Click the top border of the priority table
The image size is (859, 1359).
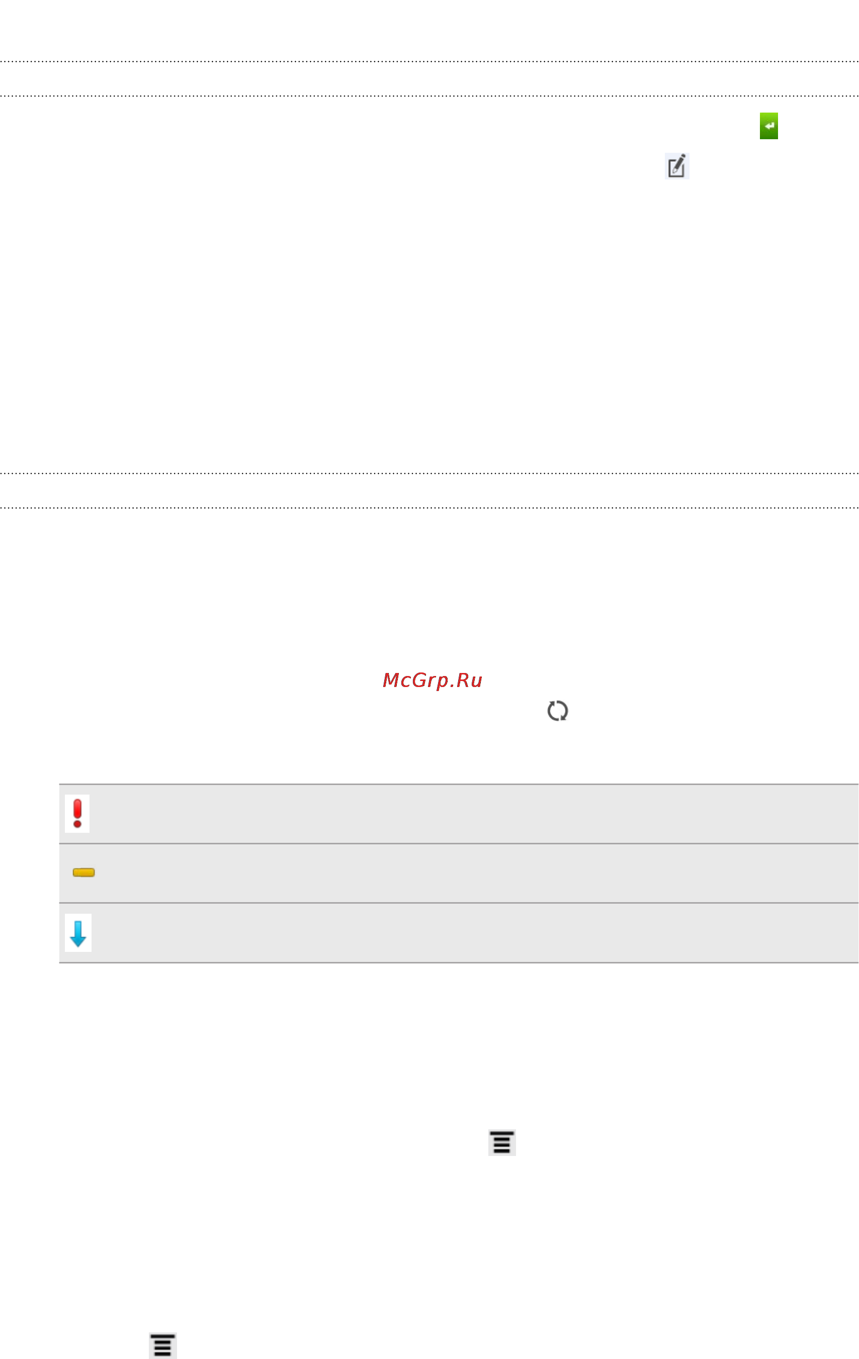[459, 784]
